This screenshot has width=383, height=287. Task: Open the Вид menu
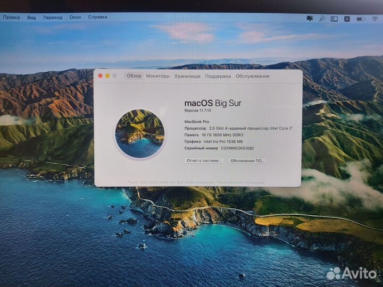(31, 18)
